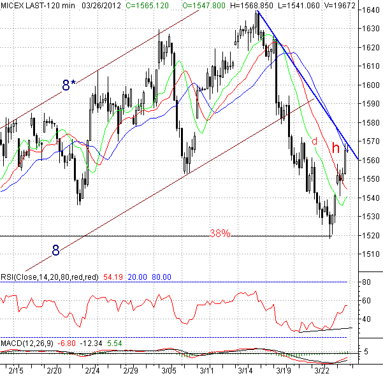Click the 2/15 date axis label
Image resolution: width=383 pixels, height=376 pixels.
16,371
